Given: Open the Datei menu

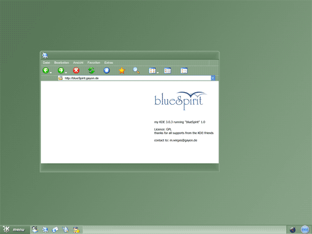Looking at the screenshot, I should 46,63.
